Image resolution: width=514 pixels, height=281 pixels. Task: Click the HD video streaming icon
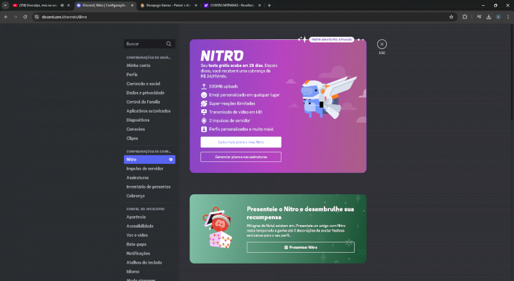click(204, 112)
